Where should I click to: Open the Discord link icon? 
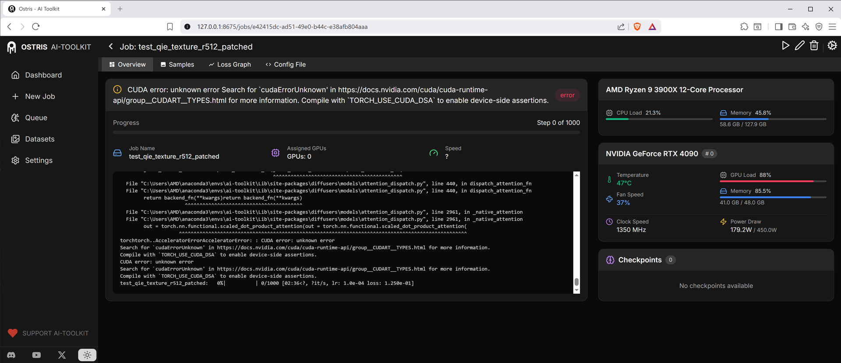click(x=11, y=355)
